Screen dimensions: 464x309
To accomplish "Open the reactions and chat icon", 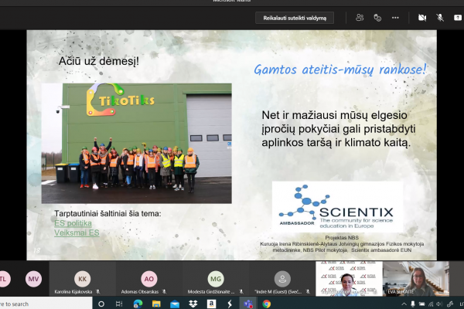I will [x=377, y=18].
